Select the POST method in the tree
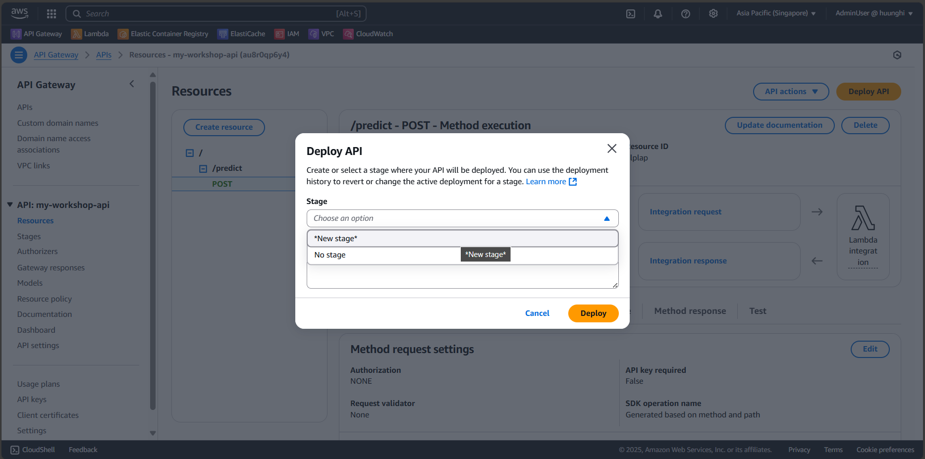 [x=222, y=184]
